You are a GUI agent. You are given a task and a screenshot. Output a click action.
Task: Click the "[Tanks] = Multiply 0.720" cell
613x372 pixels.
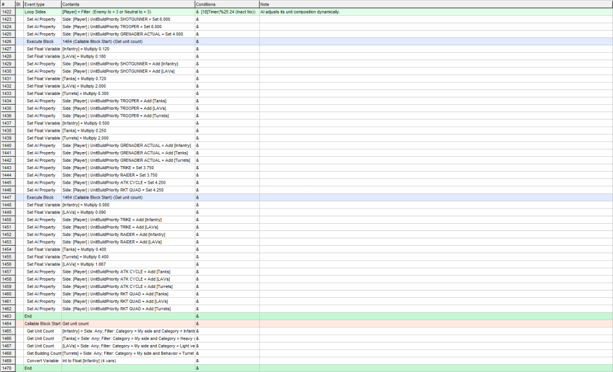tap(128, 78)
